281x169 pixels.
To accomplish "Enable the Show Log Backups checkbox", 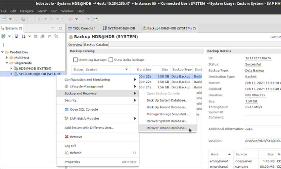I will (x=75, y=60).
